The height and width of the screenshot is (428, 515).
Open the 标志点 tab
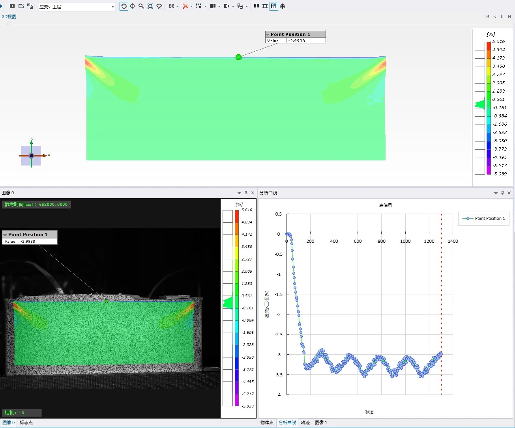click(x=26, y=422)
